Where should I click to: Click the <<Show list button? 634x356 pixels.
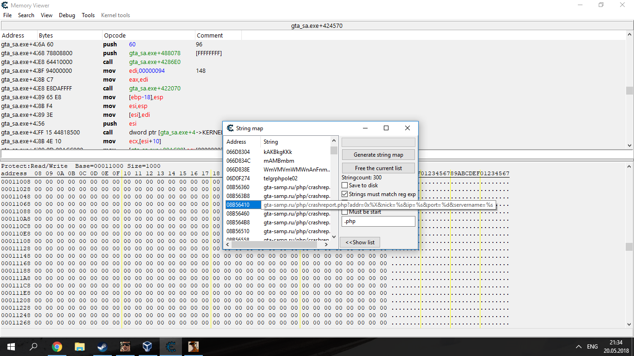(360, 242)
